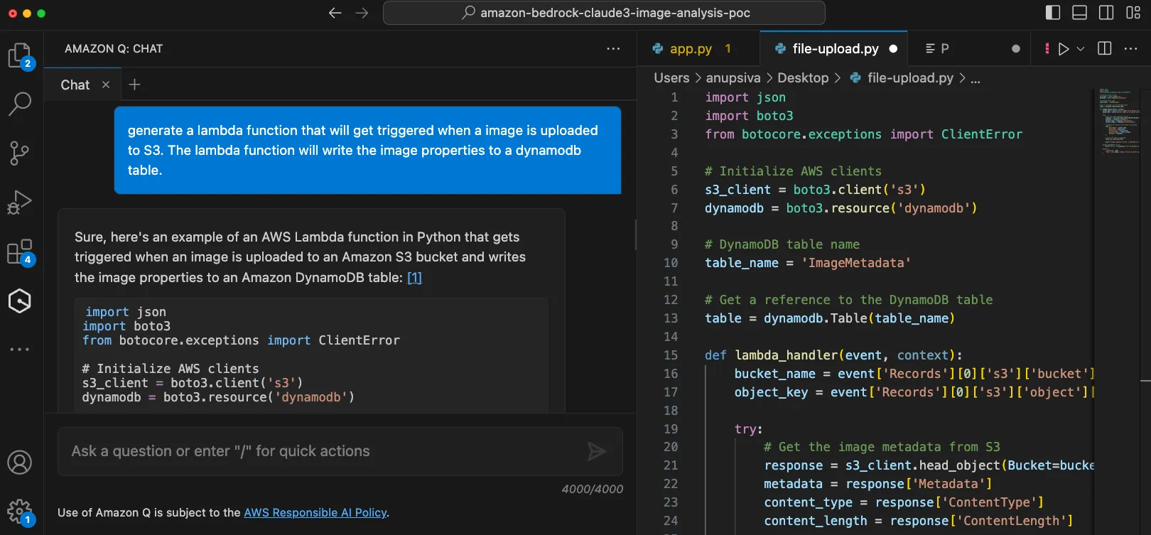Open Amazon Q chat panel more actions
The width and height of the screenshot is (1151, 535).
tap(613, 48)
